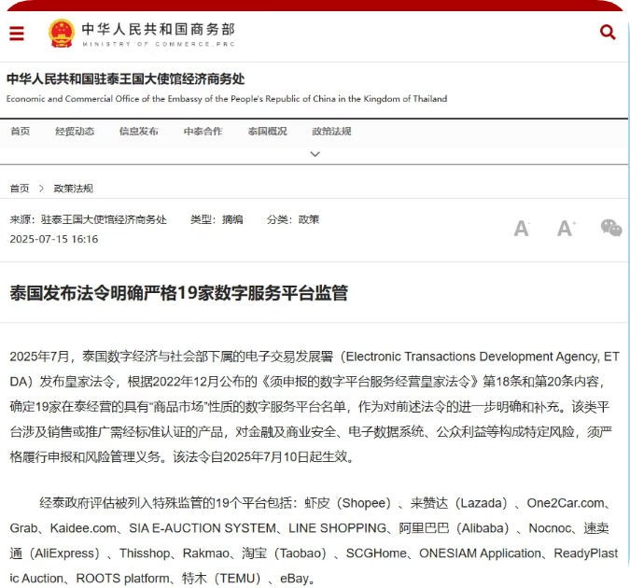Viewport: 630px width, 588px height.
Task: Select the 信息发布 navigation item
Action: [x=138, y=132]
